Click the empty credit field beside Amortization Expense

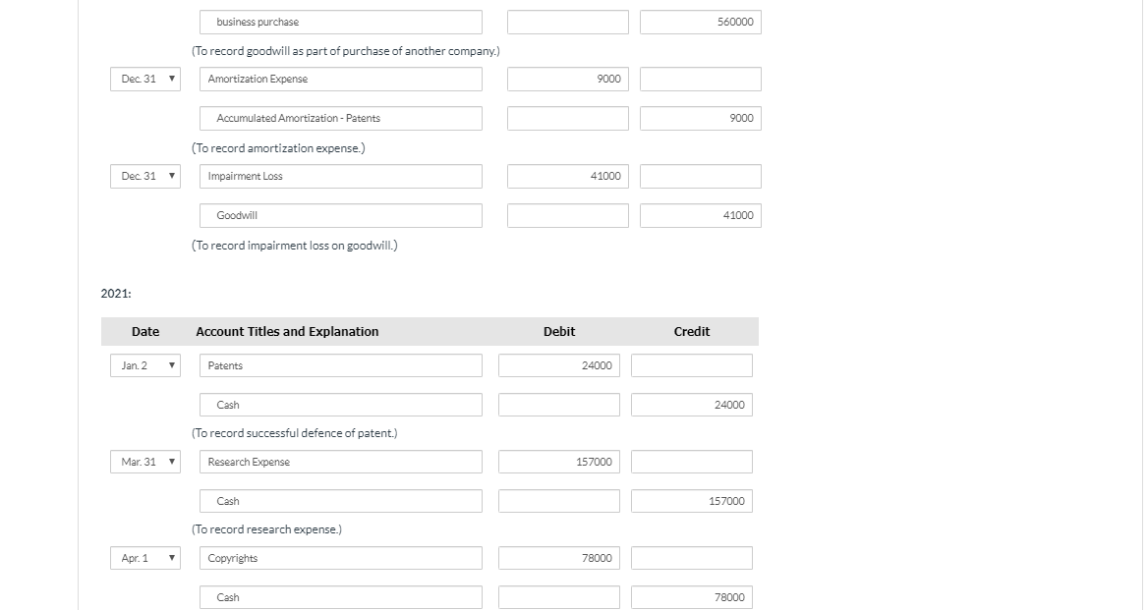click(700, 79)
